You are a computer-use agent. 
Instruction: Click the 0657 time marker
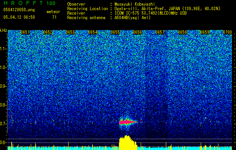tap(160, 32)
